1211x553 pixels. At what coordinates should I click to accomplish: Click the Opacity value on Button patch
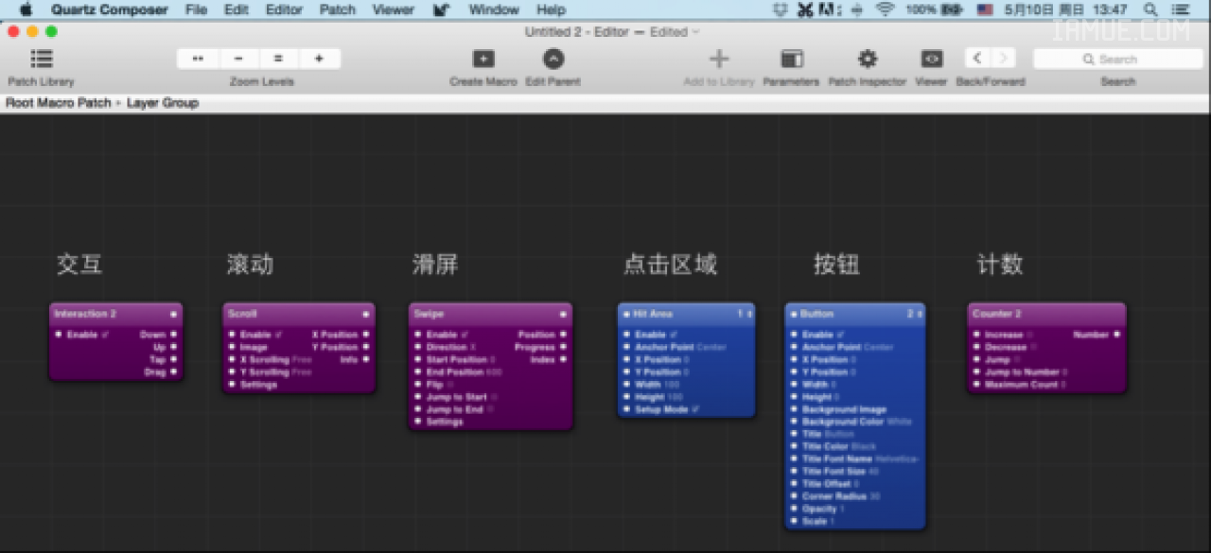click(842, 509)
